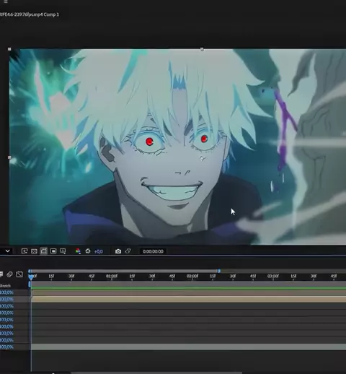
Task: Open Show Channel and color management menu
Action: pyautogui.click(x=78, y=251)
